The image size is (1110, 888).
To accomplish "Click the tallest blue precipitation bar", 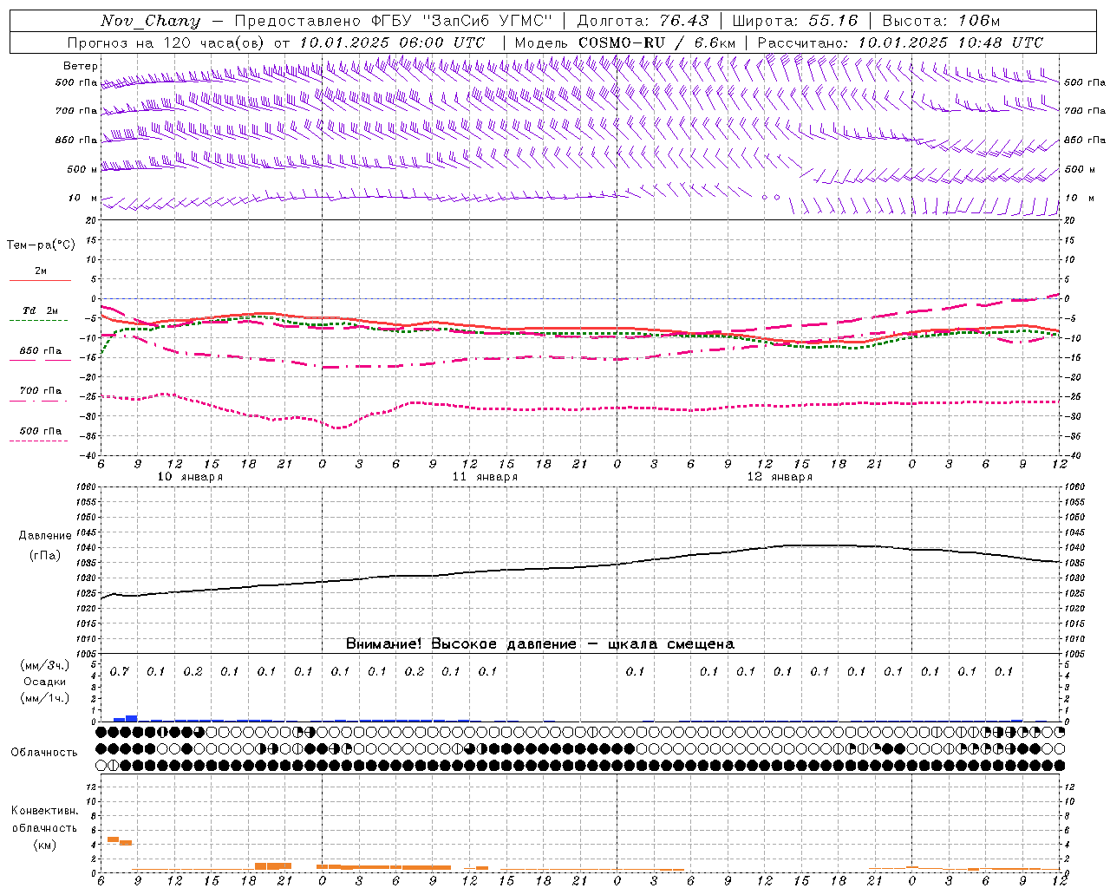I will (132, 718).
